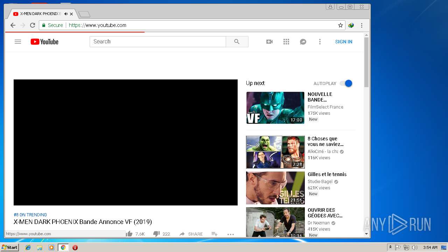Open the network tray icon
This screenshot has height=252, width=448.
coord(406,247)
